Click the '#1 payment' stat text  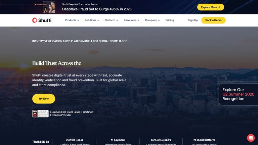118,140
